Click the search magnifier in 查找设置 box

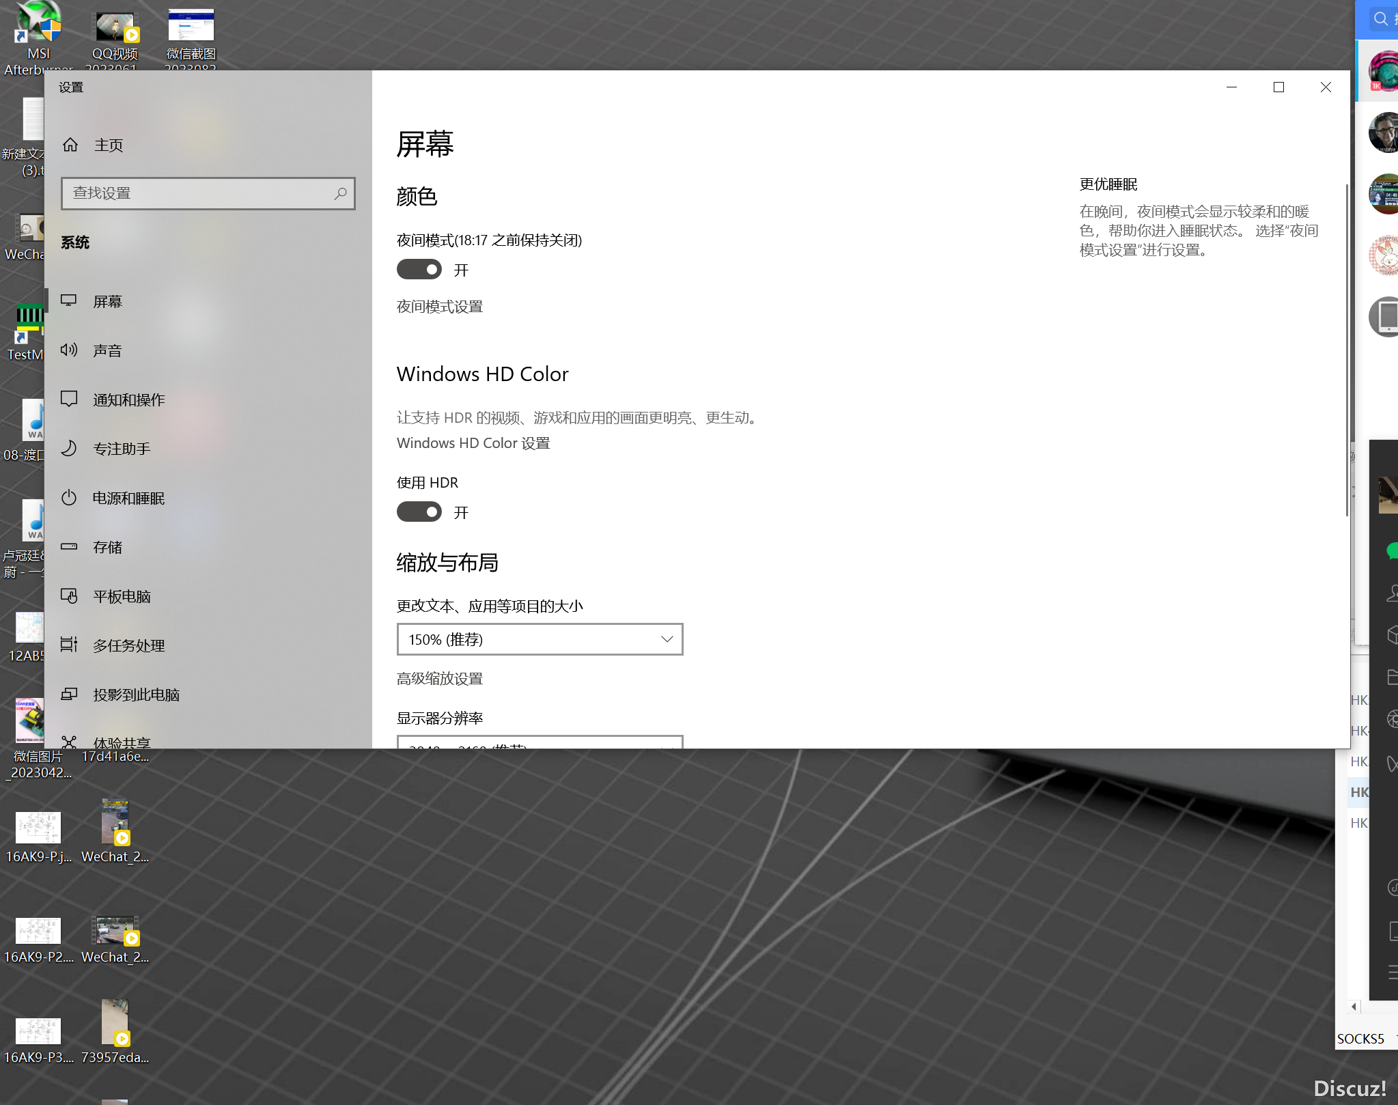(340, 193)
